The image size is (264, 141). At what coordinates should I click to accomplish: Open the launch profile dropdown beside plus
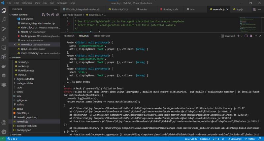pos(242,36)
